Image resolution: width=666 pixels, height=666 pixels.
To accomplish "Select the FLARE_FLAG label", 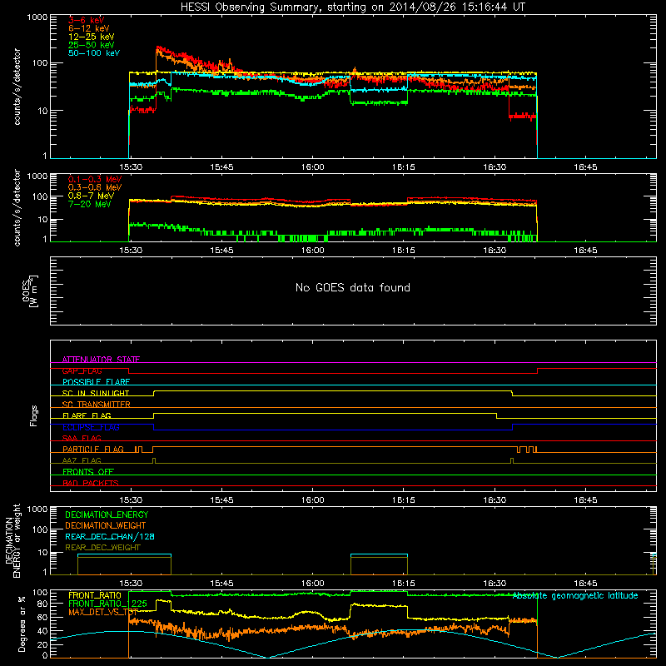I will coord(87,415).
